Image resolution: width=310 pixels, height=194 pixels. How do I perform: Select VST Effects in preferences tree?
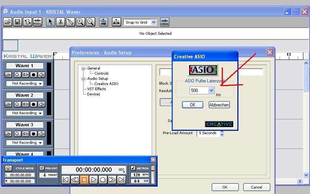[x=96, y=89]
